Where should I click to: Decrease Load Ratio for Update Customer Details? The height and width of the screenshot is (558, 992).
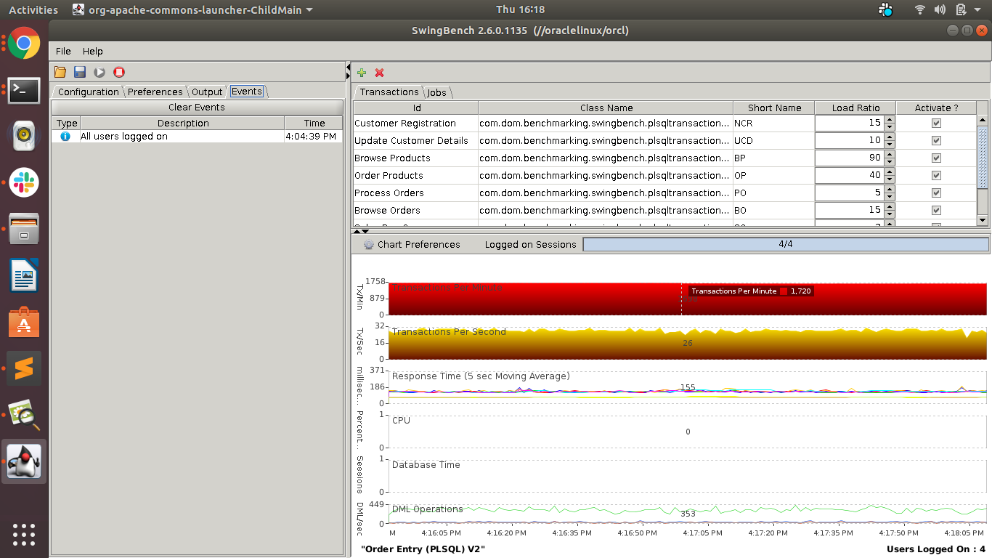click(890, 145)
